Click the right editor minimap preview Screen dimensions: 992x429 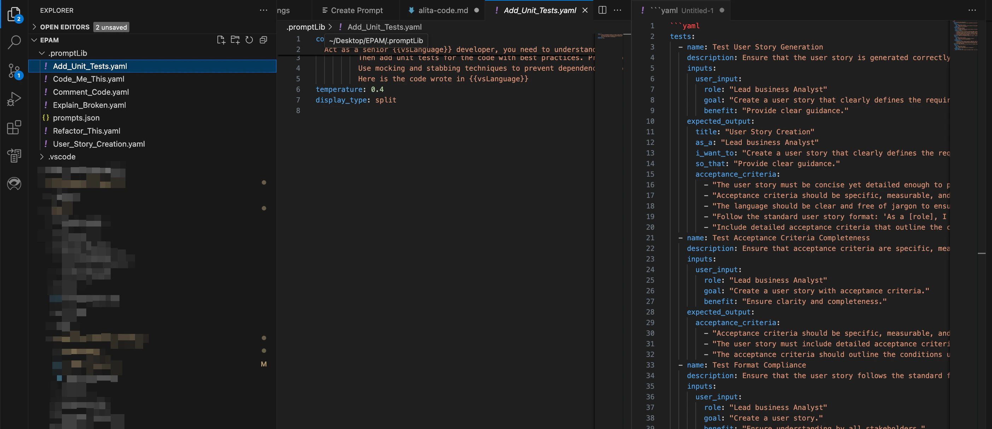(x=965, y=36)
